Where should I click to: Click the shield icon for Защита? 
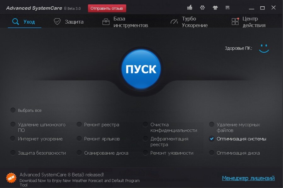(x=57, y=22)
